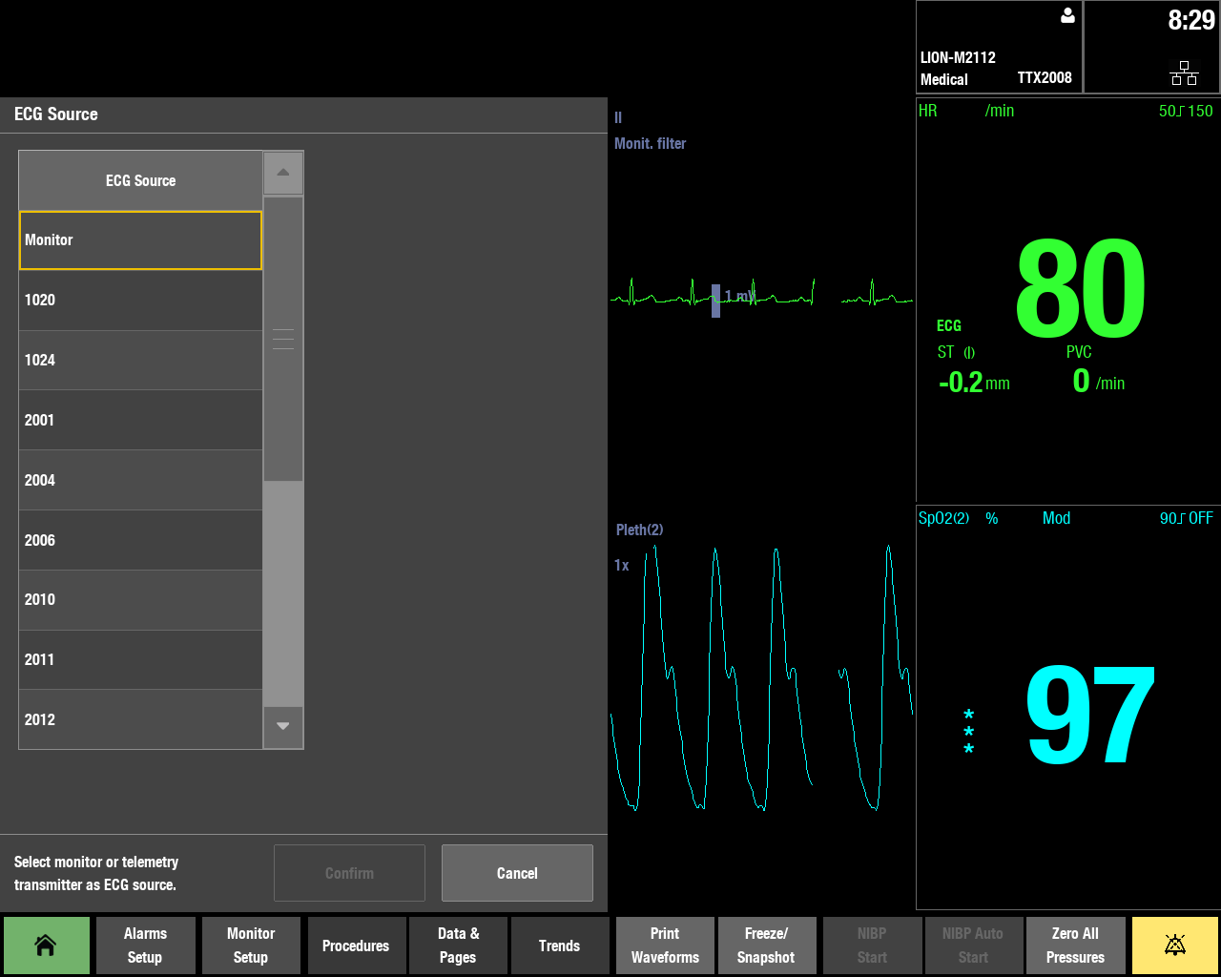Image resolution: width=1221 pixels, height=977 pixels.
Task: Open Data & Pages view
Action: (458, 945)
